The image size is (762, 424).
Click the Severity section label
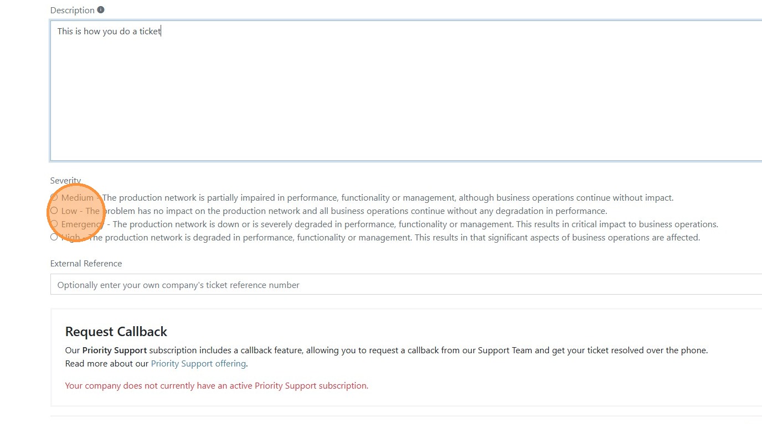coord(65,181)
